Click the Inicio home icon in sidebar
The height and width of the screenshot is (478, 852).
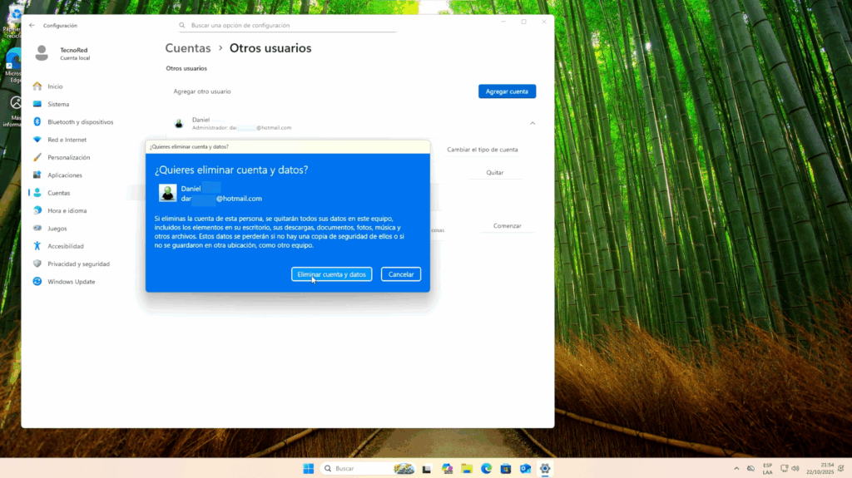point(37,86)
